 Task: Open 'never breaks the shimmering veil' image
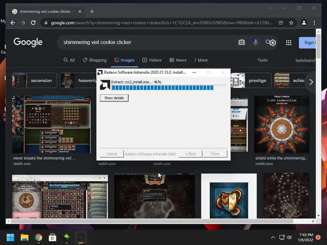pyautogui.click(x=51, y=124)
